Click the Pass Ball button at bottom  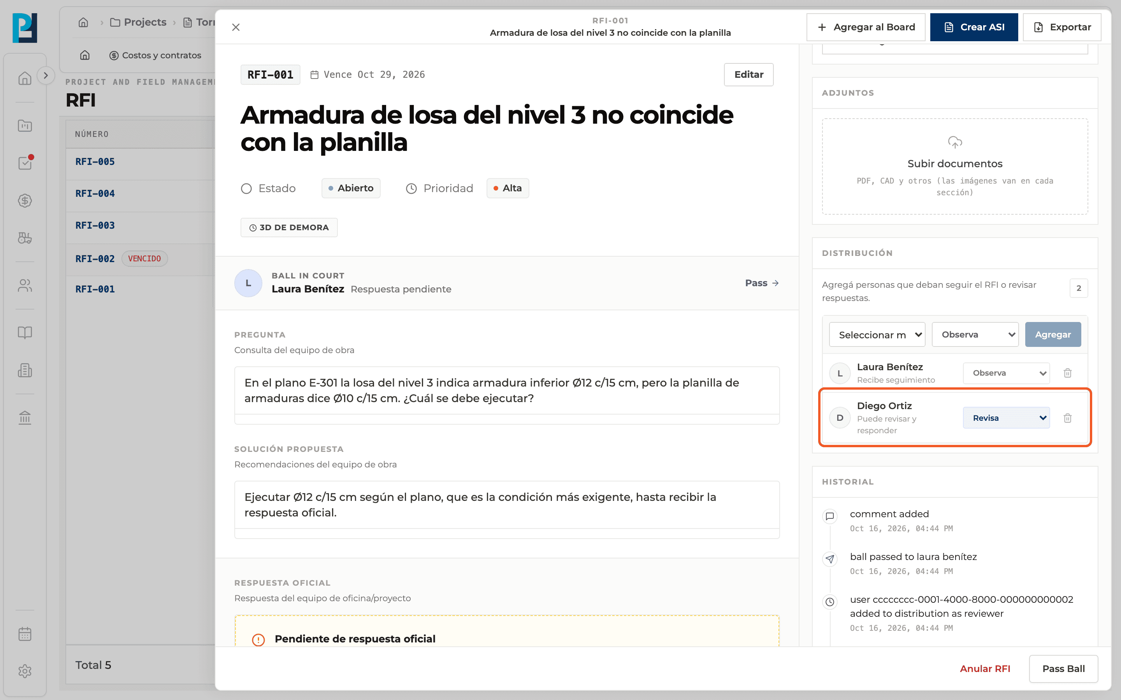1063,668
